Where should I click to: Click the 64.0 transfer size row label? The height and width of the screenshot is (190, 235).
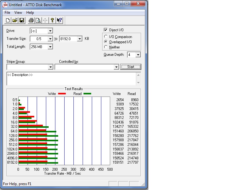[14, 131]
